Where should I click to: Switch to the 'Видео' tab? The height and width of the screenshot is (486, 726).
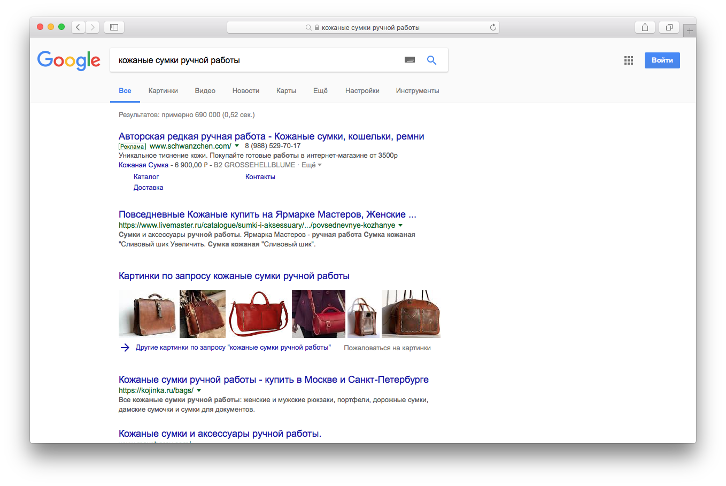(205, 91)
